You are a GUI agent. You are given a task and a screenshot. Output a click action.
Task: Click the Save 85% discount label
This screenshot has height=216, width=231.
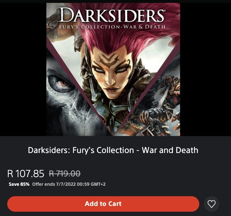19,184
